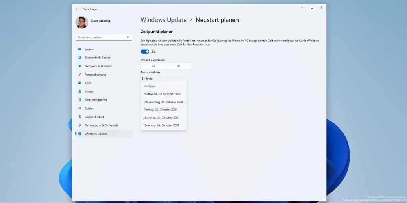Open Bluetooth & Geräte label in sidebar

97,58
